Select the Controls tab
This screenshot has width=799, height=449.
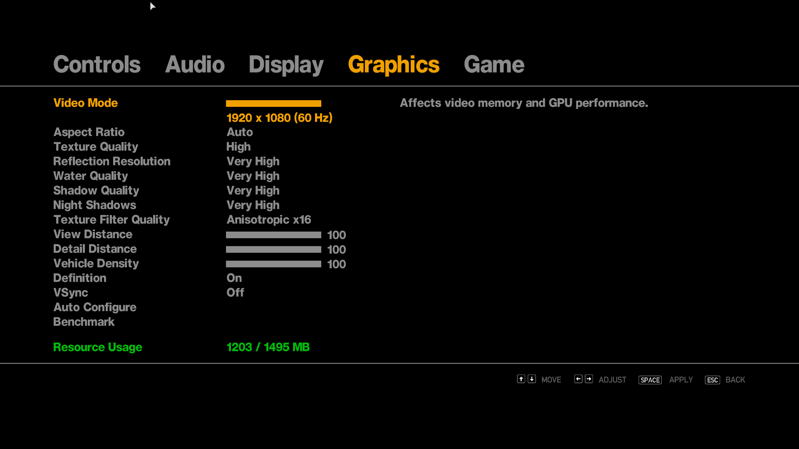click(x=96, y=64)
